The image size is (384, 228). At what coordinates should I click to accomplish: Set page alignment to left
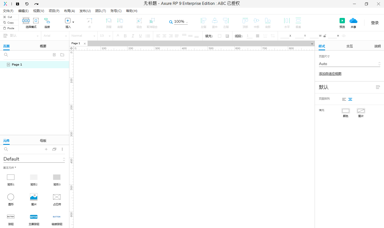pos(344,99)
